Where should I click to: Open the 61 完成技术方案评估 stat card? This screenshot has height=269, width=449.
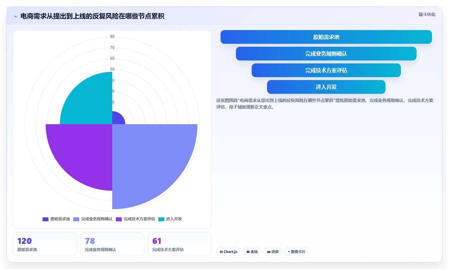coord(180,244)
